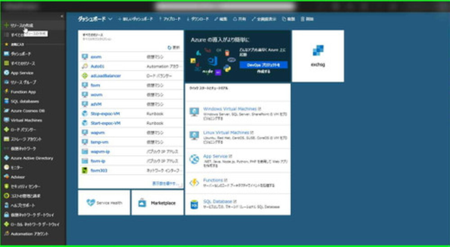Open the adLoadBalancer resource link

point(106,76)
